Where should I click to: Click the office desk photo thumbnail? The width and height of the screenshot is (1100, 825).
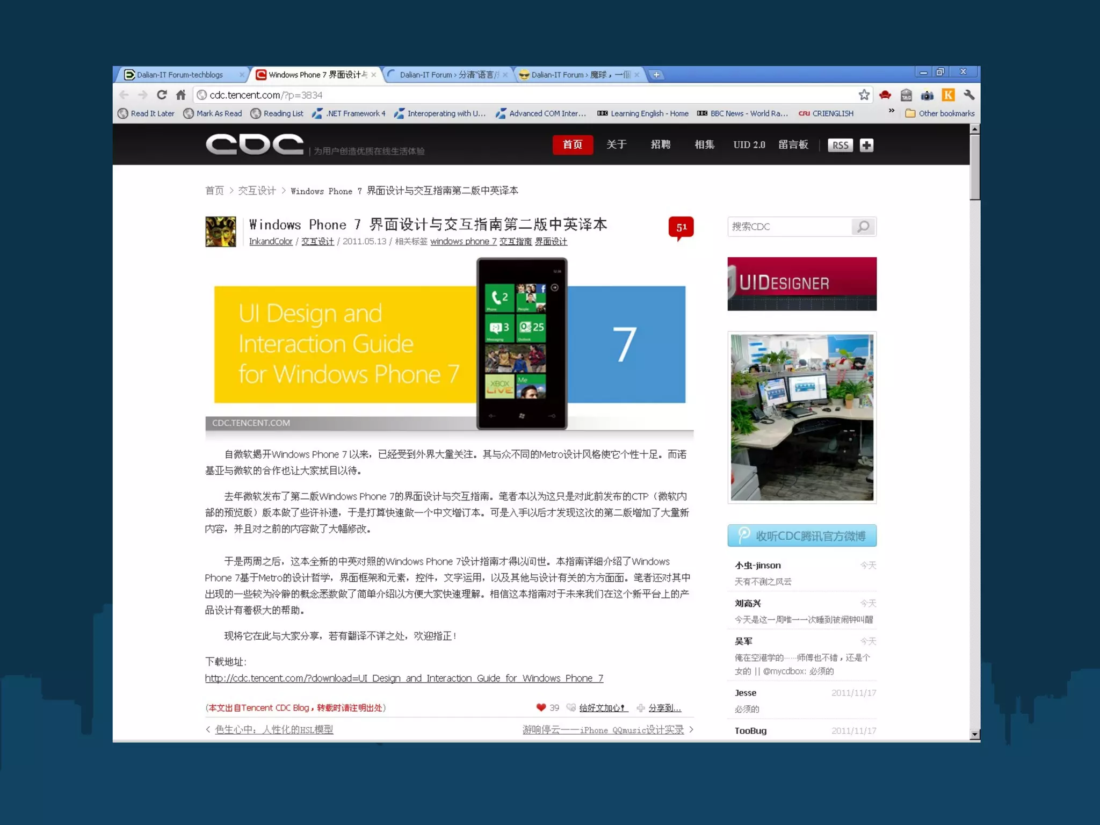tap(801, 417)
